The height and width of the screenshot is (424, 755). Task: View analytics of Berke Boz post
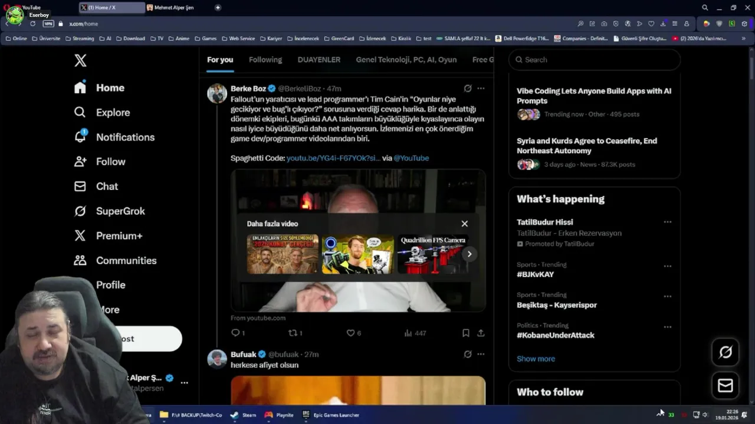(x=415, y=333)
